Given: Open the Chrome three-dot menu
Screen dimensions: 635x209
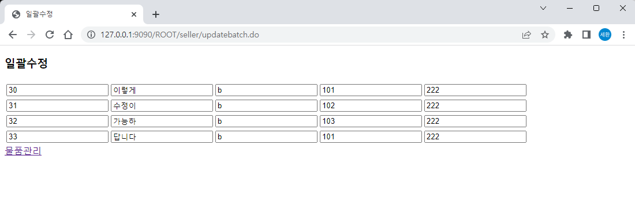Looking at the screenshot, I should [623, 35].
